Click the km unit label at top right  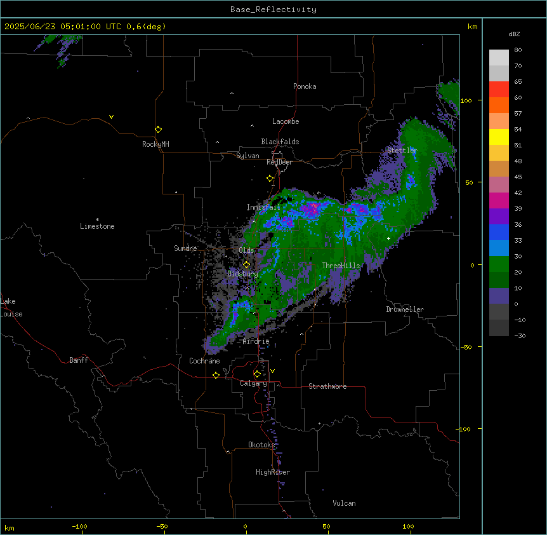coord(472,27)
